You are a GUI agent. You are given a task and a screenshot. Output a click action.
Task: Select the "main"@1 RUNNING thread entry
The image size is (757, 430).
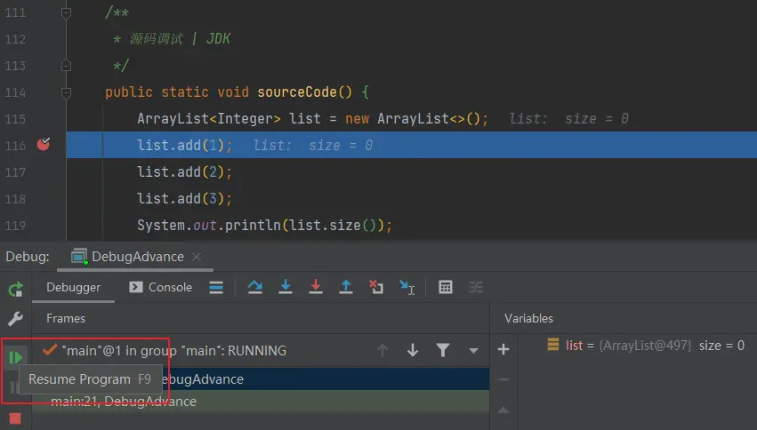[165, 350]
